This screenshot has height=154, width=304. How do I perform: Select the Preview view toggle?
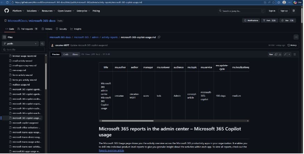coord(56,54)
